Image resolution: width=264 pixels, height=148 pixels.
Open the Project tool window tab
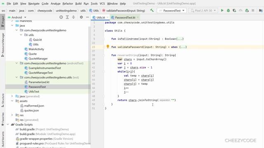(x=2, y=22)
